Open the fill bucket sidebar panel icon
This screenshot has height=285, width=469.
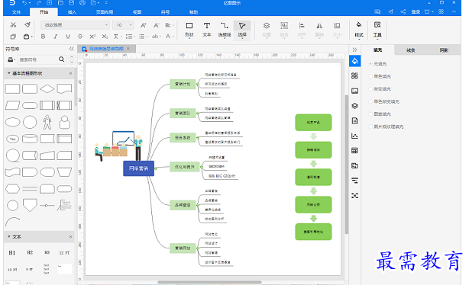pyautogui.click(x=354, y=61)
